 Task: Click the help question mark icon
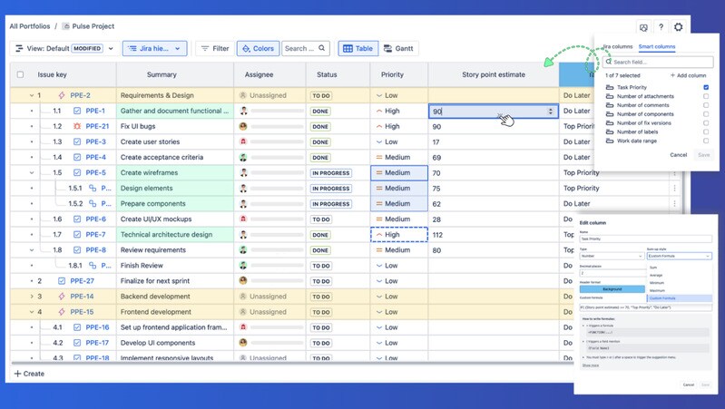point(661,27)
